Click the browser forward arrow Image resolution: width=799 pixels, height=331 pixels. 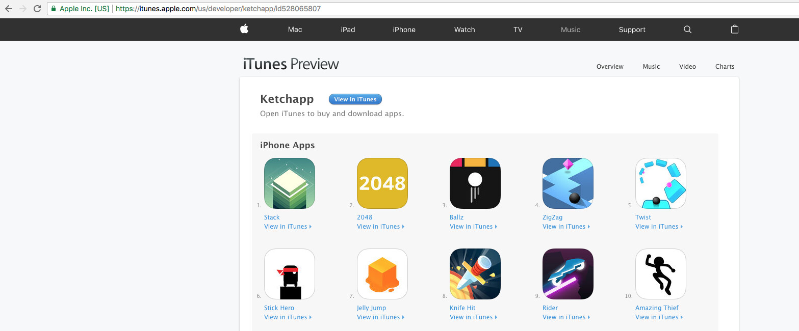[23, 9]
